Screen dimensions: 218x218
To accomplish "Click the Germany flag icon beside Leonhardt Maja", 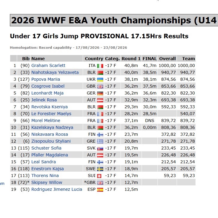I will 100,93.
